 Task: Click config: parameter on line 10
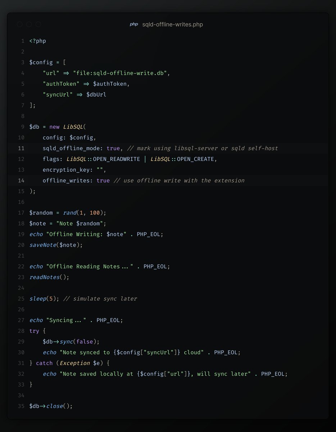pos(54,138)
